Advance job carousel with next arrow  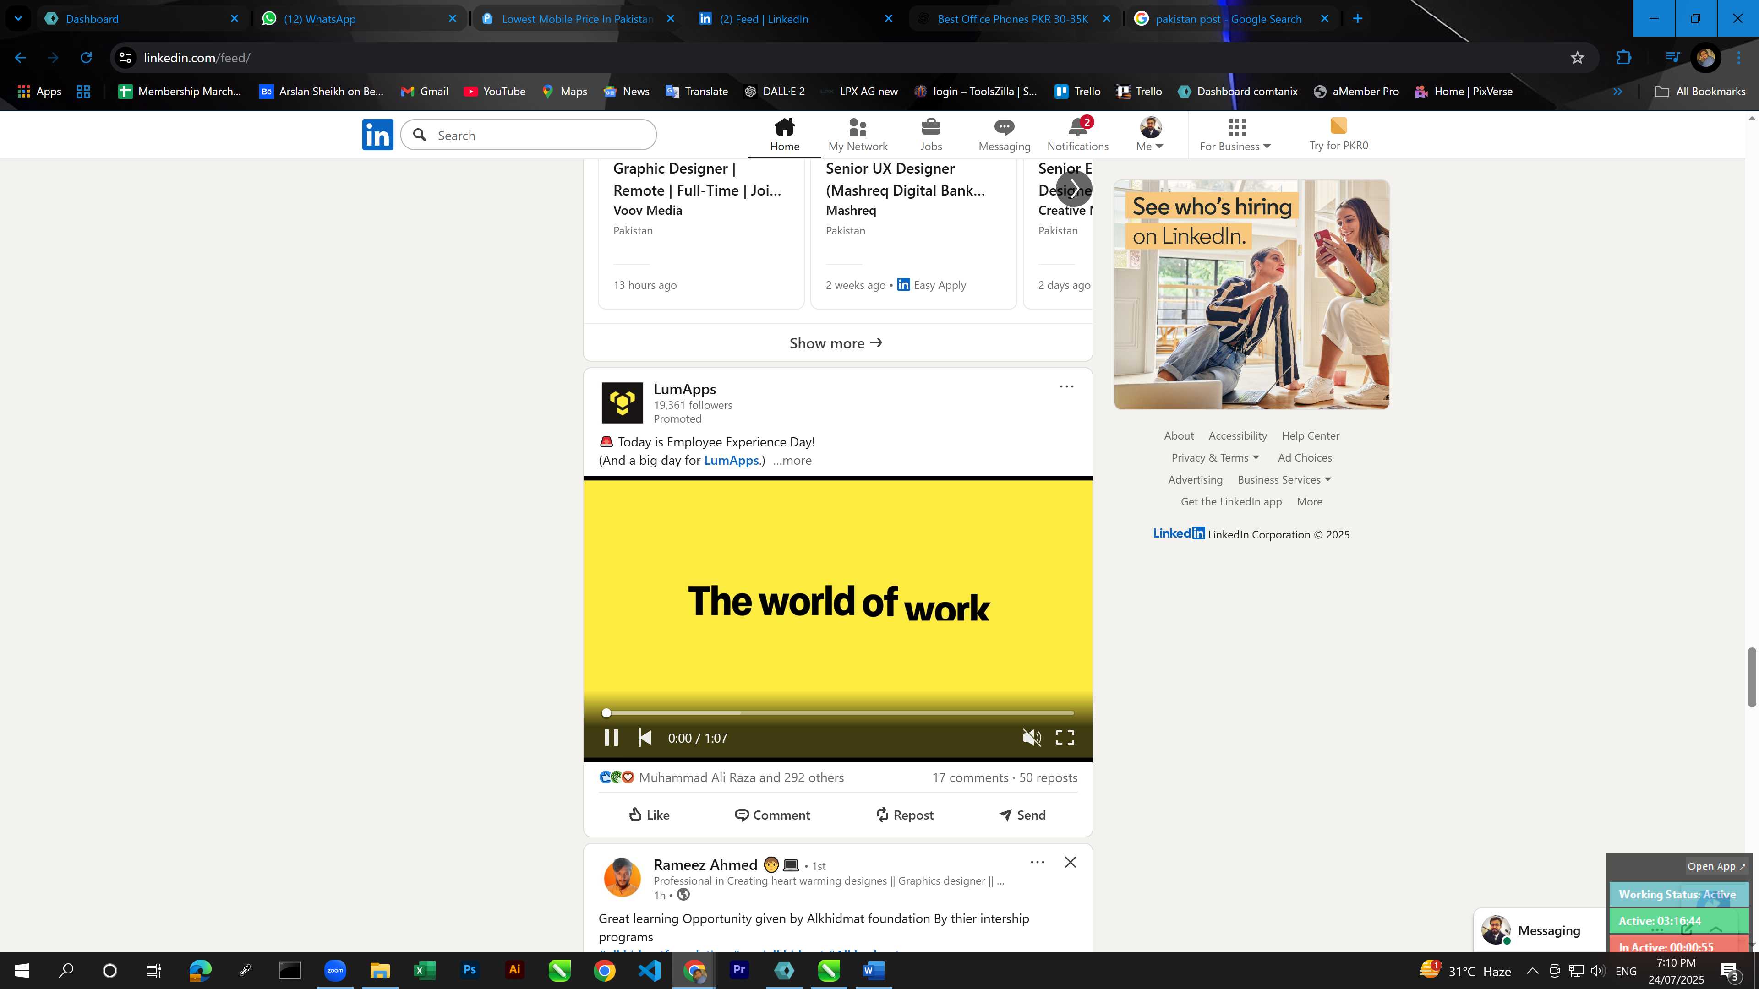[x=1073, y=188]
